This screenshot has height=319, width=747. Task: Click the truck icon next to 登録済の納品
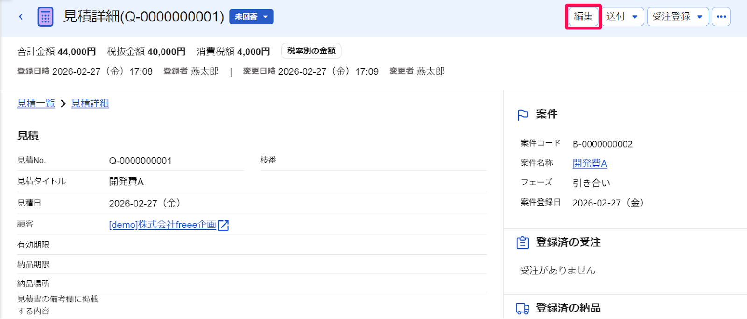click(x=522, y=308)
